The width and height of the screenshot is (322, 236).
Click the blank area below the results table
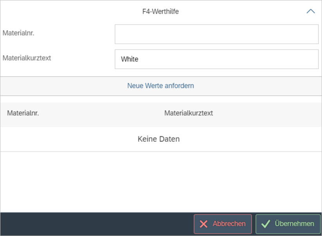160,182
